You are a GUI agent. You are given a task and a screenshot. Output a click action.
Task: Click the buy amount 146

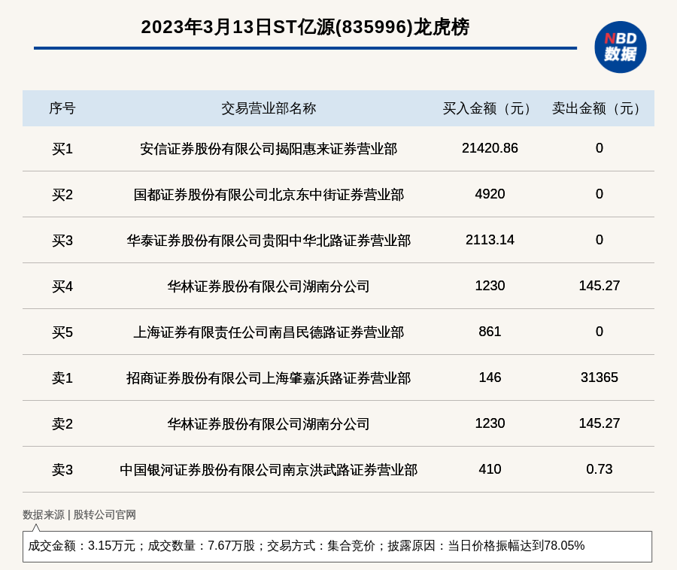pos(490,377)
